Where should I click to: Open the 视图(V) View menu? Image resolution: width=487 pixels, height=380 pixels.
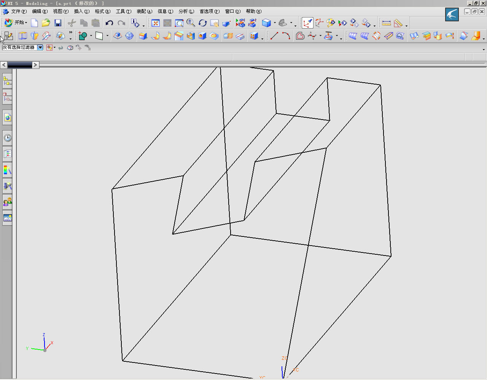point(60,11)
